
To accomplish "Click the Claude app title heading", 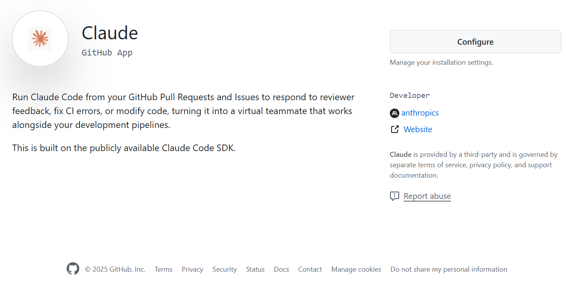I will point(110,33).
